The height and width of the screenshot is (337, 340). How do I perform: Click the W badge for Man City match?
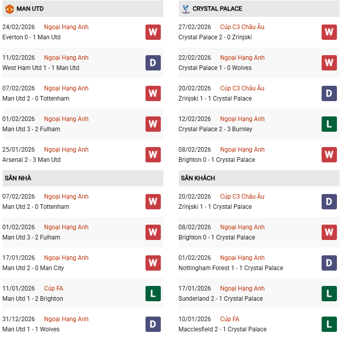pyautogui.click(x=153, y=263)
